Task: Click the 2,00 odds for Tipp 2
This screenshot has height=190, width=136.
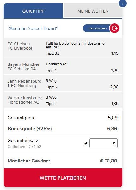Action: [114, 87]
